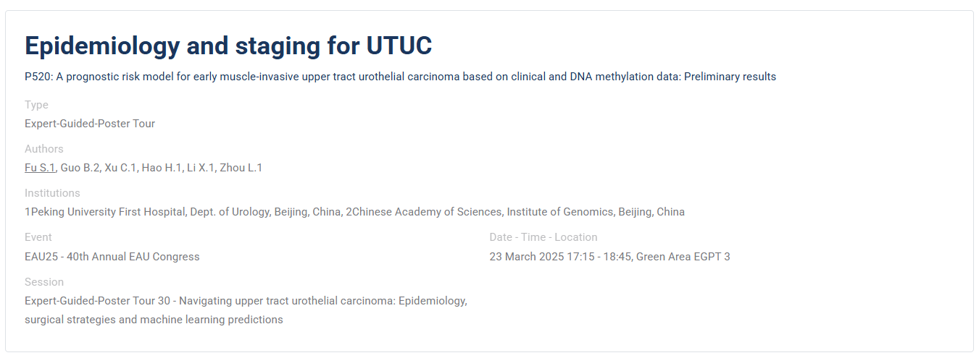Click the 'Event' field label
This screenshot has height=358, width=979.
click(38, 237)
